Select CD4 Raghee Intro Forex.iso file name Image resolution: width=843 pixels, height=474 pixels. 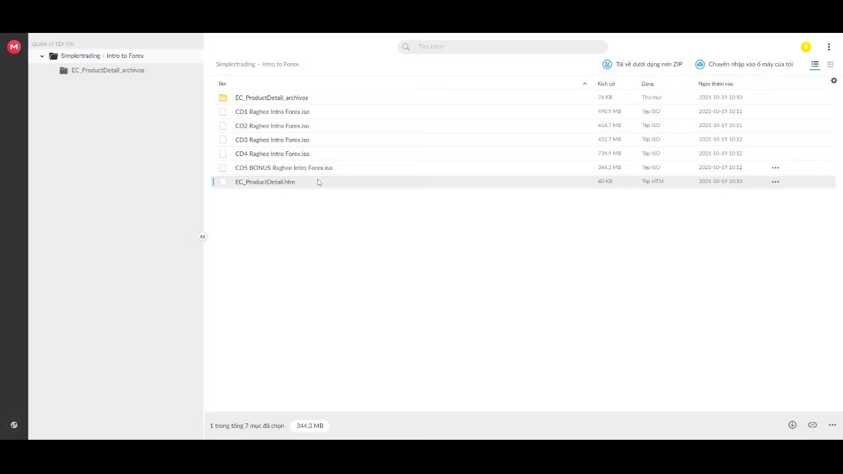point(272,154)
